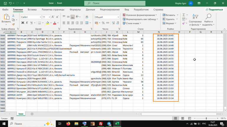
Task: Adjust the zoom slider
Action: (x=206, y=118)
